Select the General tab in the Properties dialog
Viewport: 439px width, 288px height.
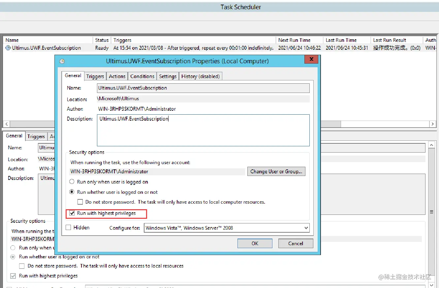click(x=73, y=75)
